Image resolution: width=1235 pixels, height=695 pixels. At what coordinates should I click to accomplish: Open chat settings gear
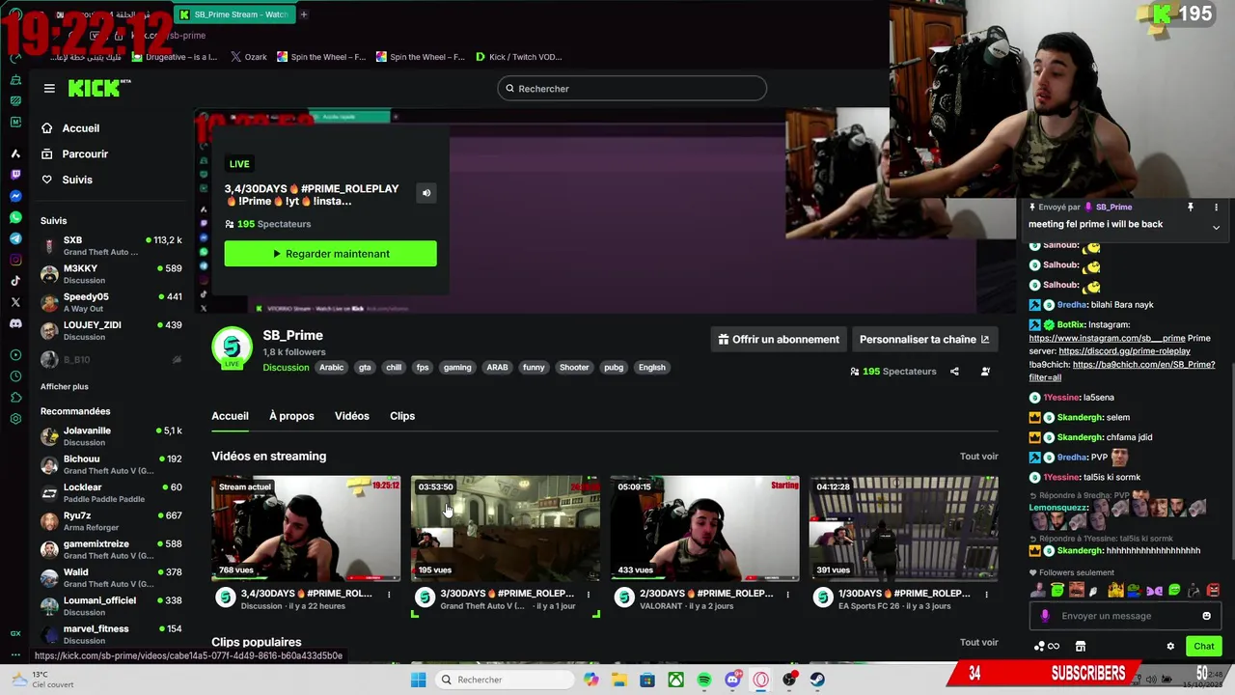tap(1170, 647)
